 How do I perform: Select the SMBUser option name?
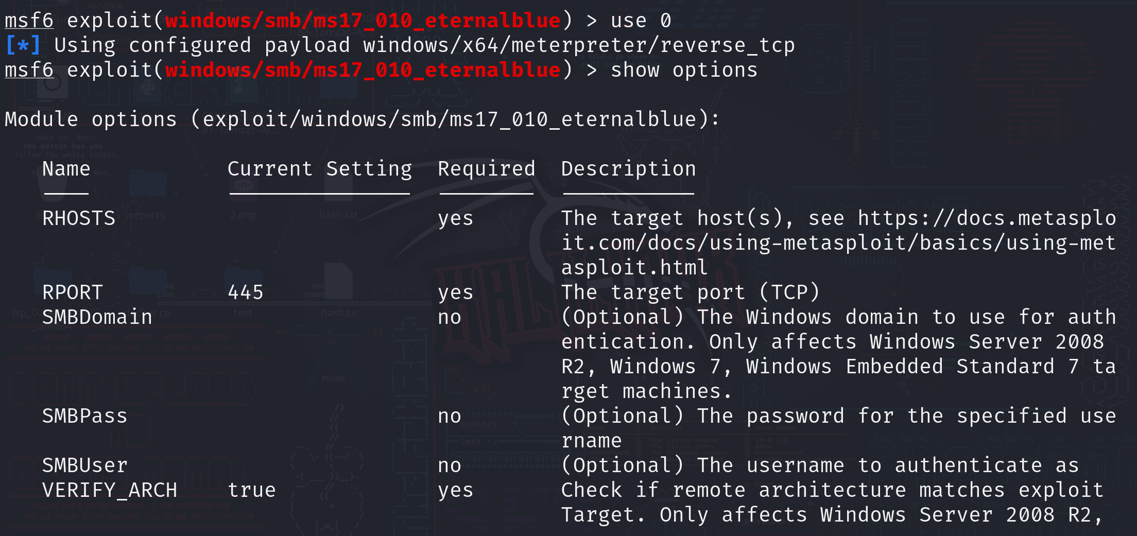pos(85,465)
